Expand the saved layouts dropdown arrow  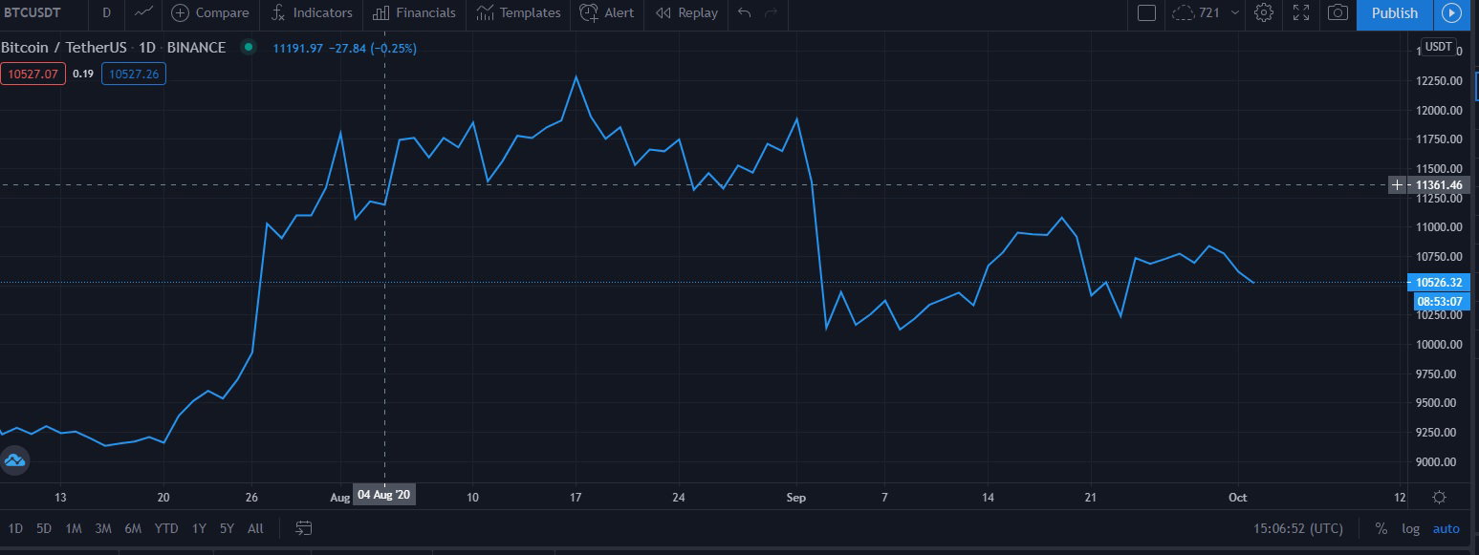1235,12
